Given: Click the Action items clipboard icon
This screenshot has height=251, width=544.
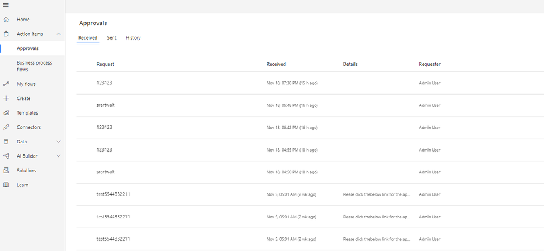Looking at the screenshot, I should [x=6, y=34].
